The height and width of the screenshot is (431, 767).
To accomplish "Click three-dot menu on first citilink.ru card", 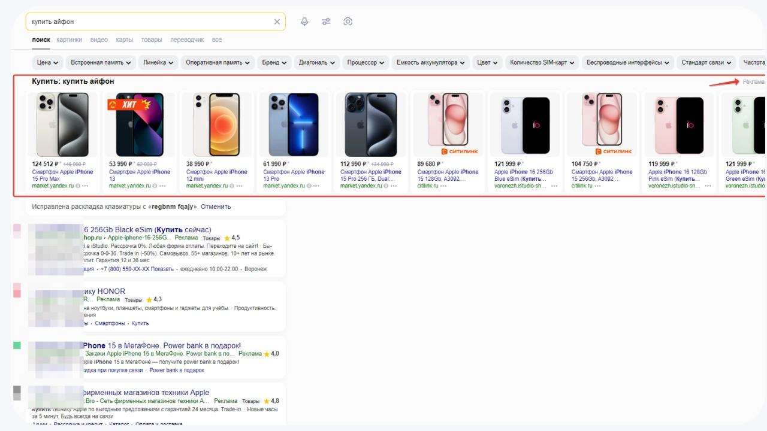I will [443, 186].
